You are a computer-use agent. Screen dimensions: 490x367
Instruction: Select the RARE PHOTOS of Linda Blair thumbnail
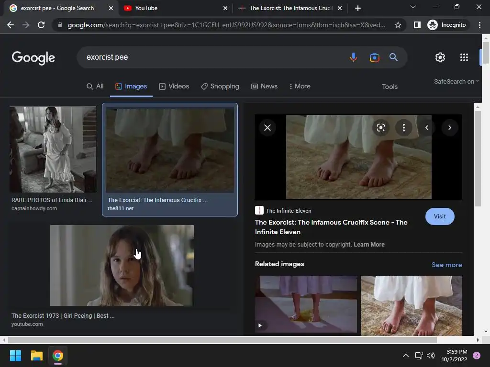[x=53, y=150]
